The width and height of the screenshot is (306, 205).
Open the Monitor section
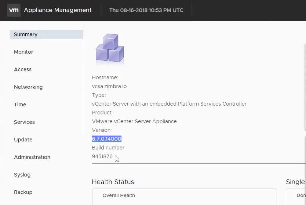click(x=23, y=52)
